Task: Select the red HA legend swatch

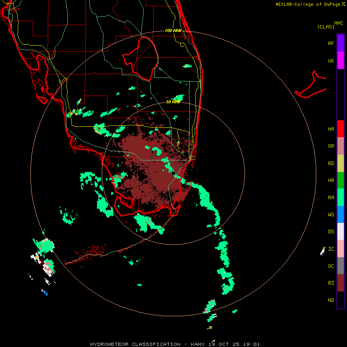Action: tap(340, 129)
